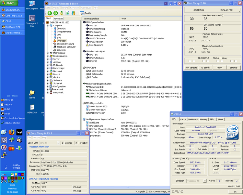
Task: Select Energieverwaltung in EVEREST tree
Action: (65, 44)
